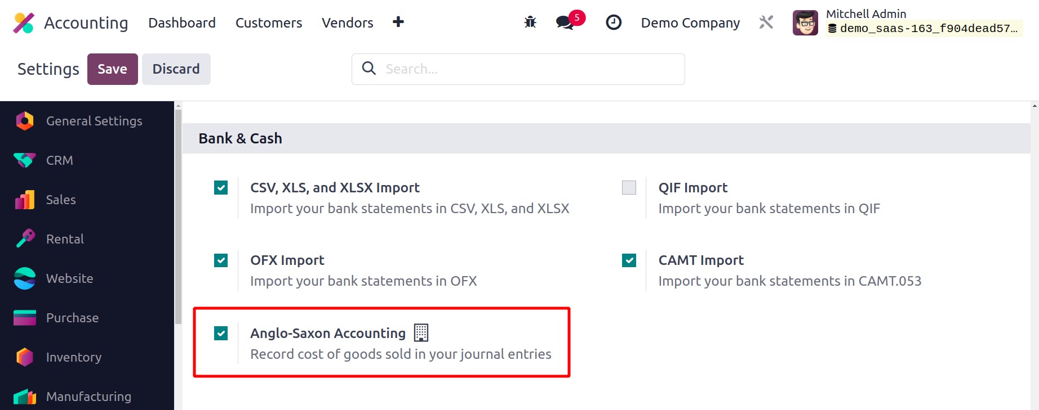Save the settings changes

click(112, 69)
